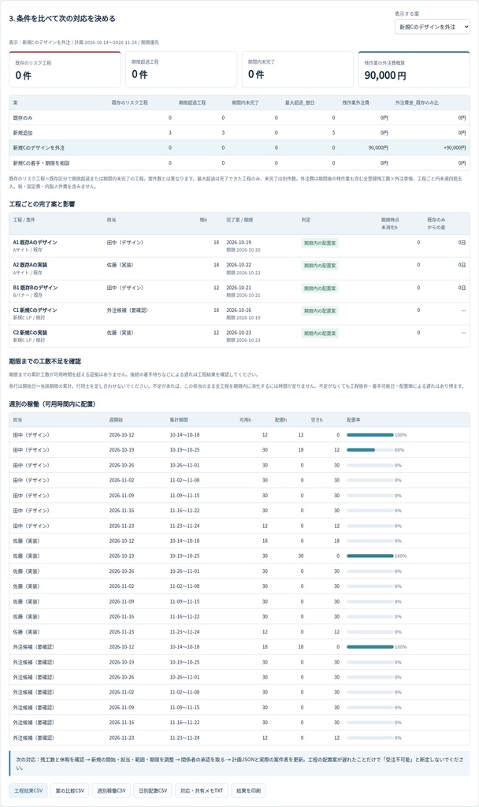This screenshot has height=807, width=479.
Task: Click the 残作業の外注費概算 90,000円 card
Action: pyautogui.click(x=414, y=69)
